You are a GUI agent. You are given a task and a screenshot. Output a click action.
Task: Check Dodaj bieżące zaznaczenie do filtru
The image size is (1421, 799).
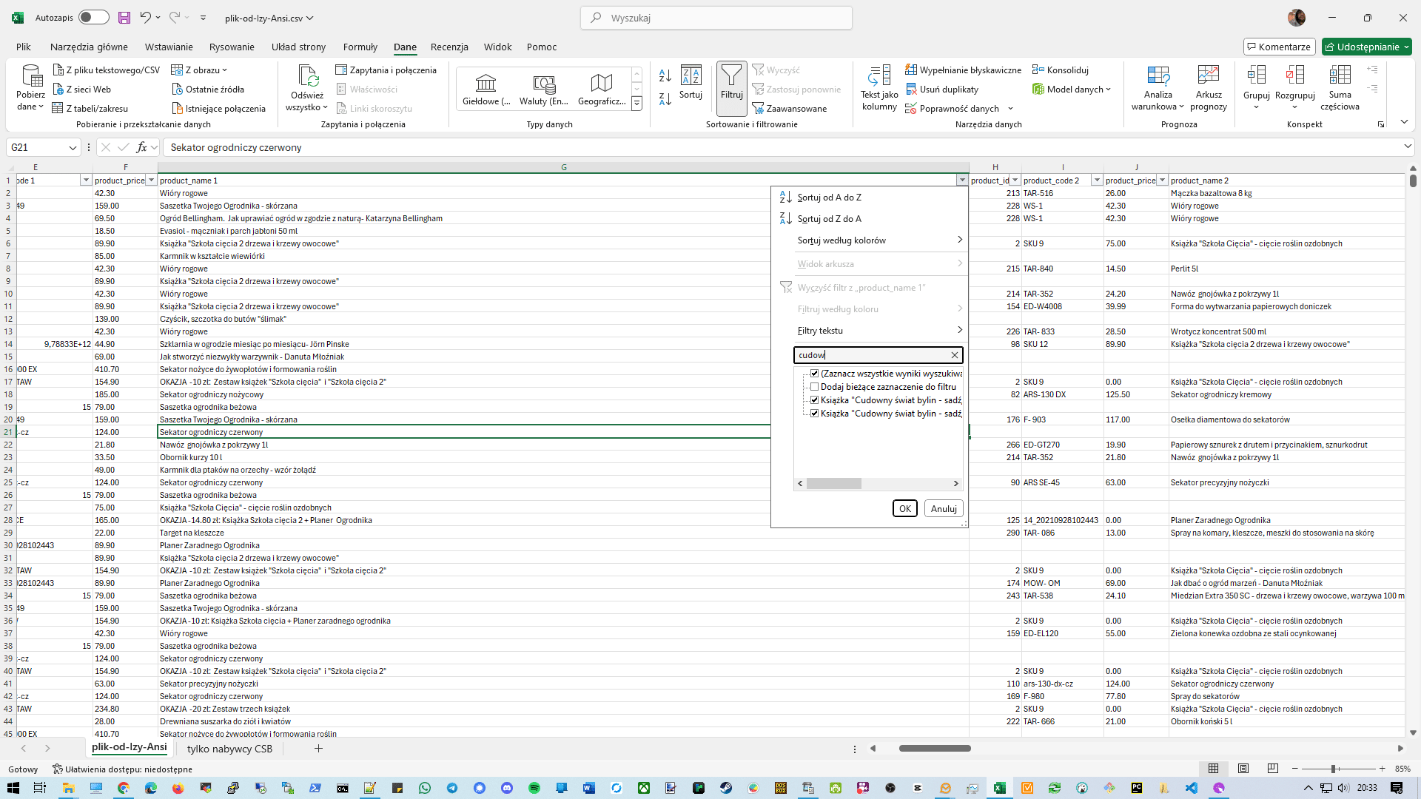[x=814, y=387]
